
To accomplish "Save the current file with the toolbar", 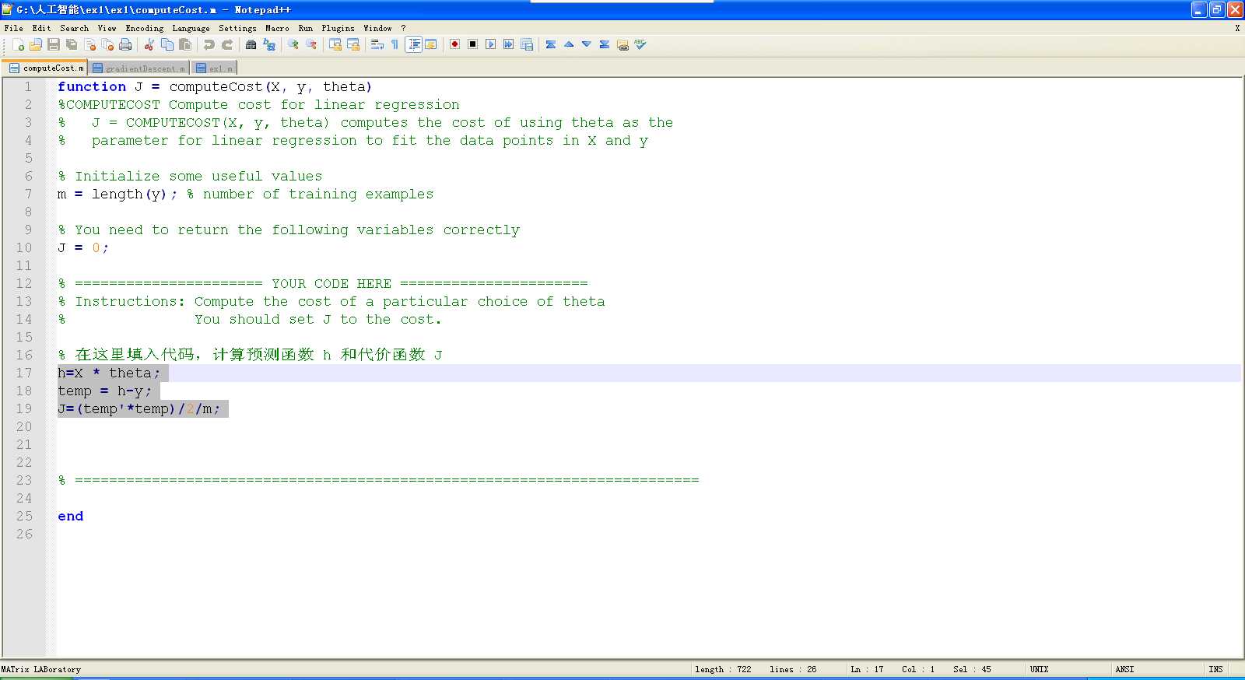I will coord(54,45).
